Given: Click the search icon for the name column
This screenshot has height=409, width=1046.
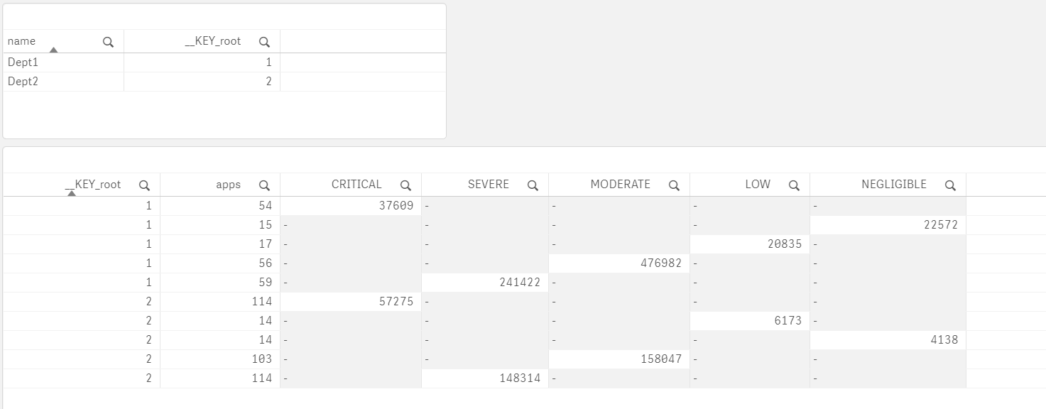Looking at the screenshot, I should pyautogui.click(x=108, y=42).
